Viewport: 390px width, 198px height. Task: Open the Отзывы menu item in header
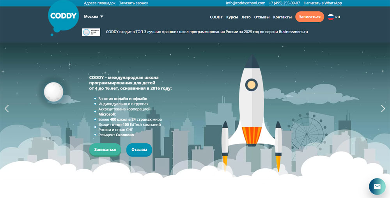262,17
